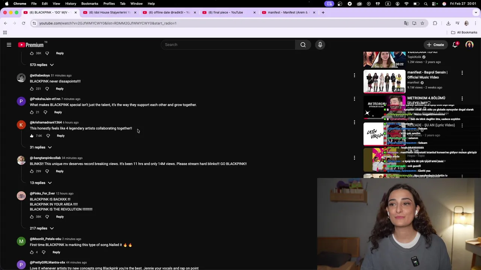Open Chrome downloads icon

(x=448, y=23)
